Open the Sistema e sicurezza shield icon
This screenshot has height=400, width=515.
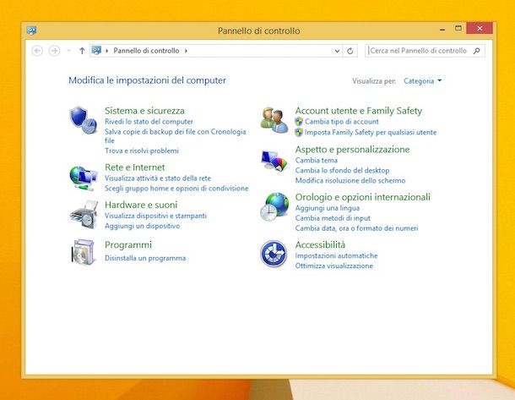tap(83, 120)
